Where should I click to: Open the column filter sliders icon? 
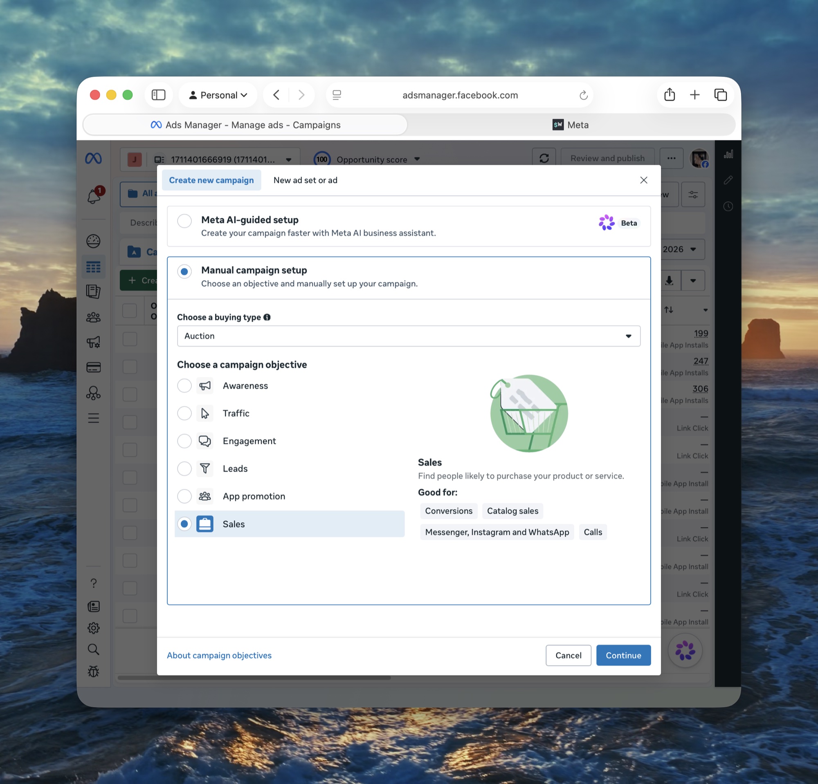click(x=693, y=194)
